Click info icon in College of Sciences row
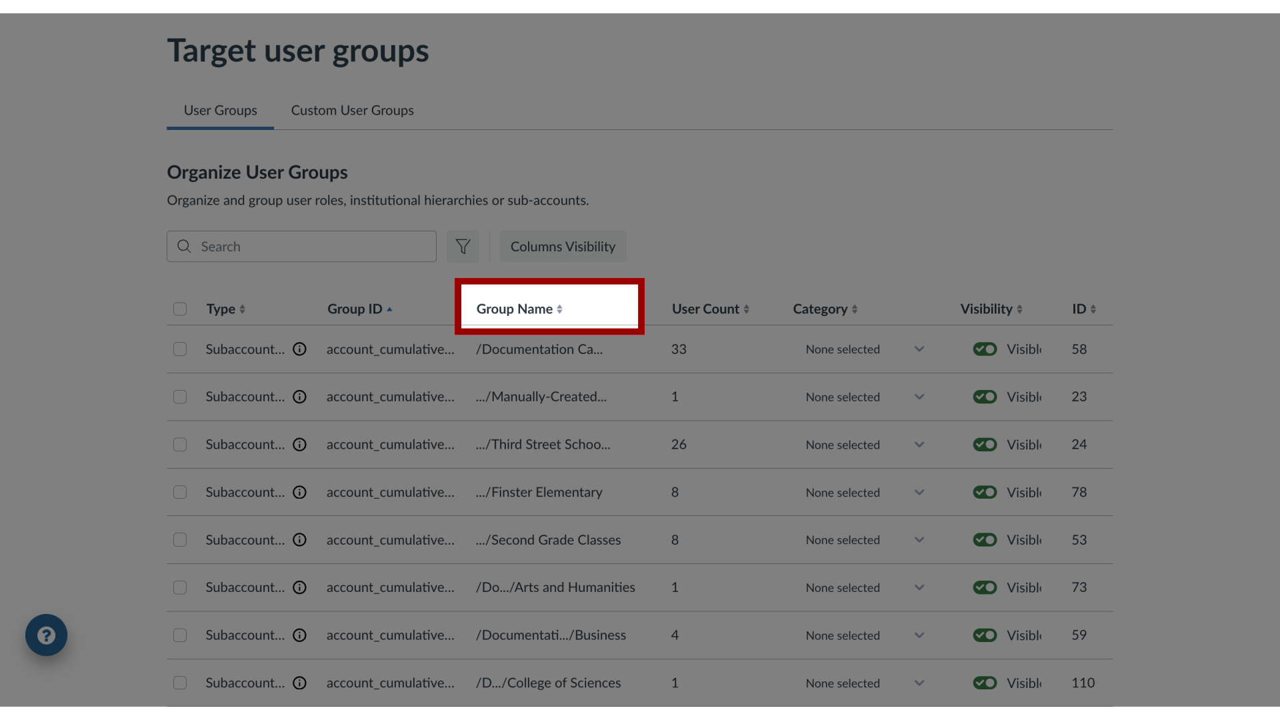This screenshot has width=1280, height=720. click(x=300, y=683)
